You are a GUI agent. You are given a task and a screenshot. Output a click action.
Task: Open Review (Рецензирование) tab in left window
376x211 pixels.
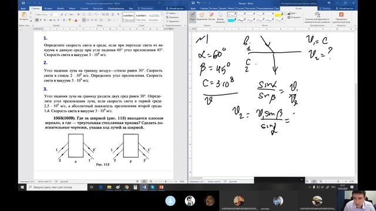click(116, 8)
